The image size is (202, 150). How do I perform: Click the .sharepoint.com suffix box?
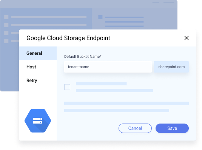(171, 67)
